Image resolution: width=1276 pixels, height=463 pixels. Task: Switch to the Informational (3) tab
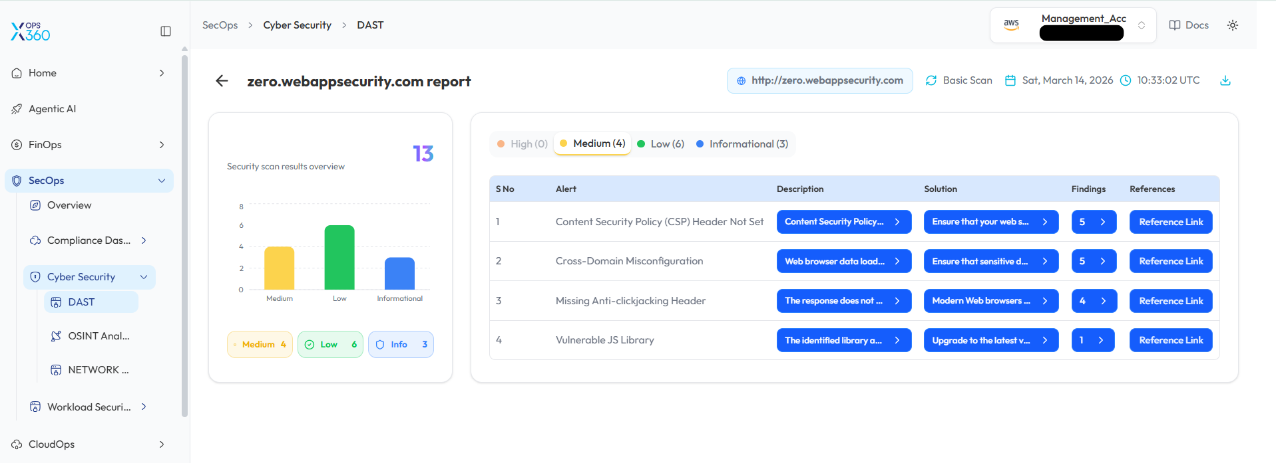point(742,144)
